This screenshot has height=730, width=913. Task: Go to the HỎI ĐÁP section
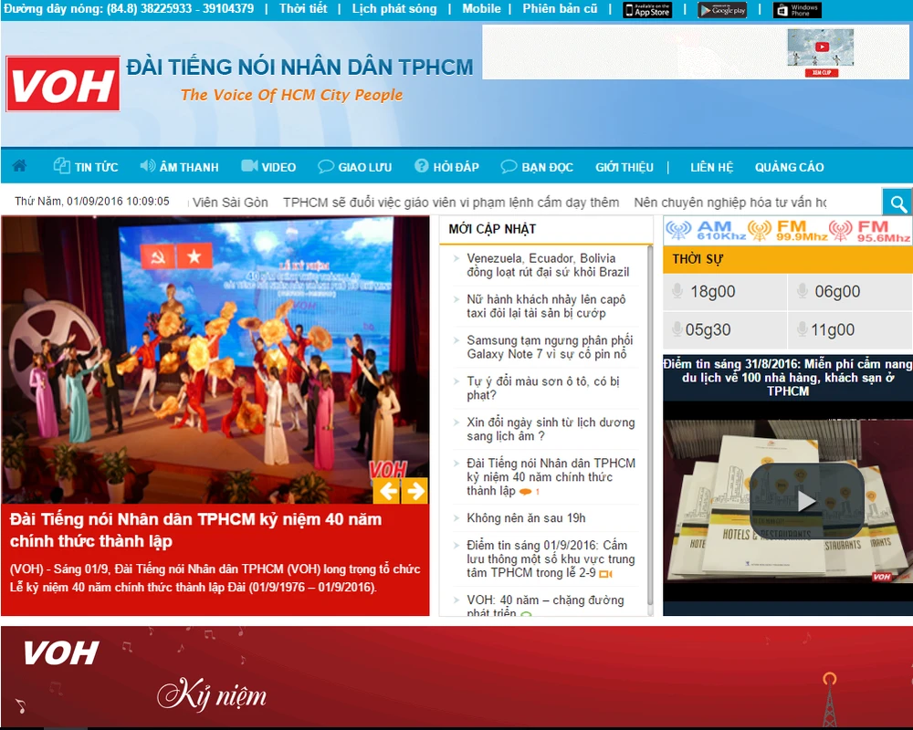446,167
